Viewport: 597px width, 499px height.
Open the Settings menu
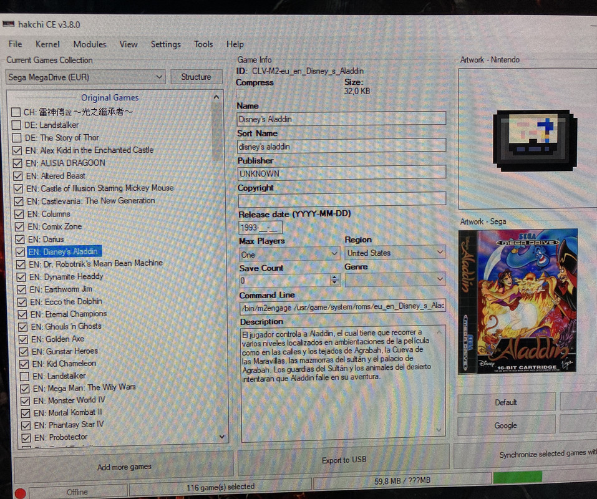pos(165,44)
